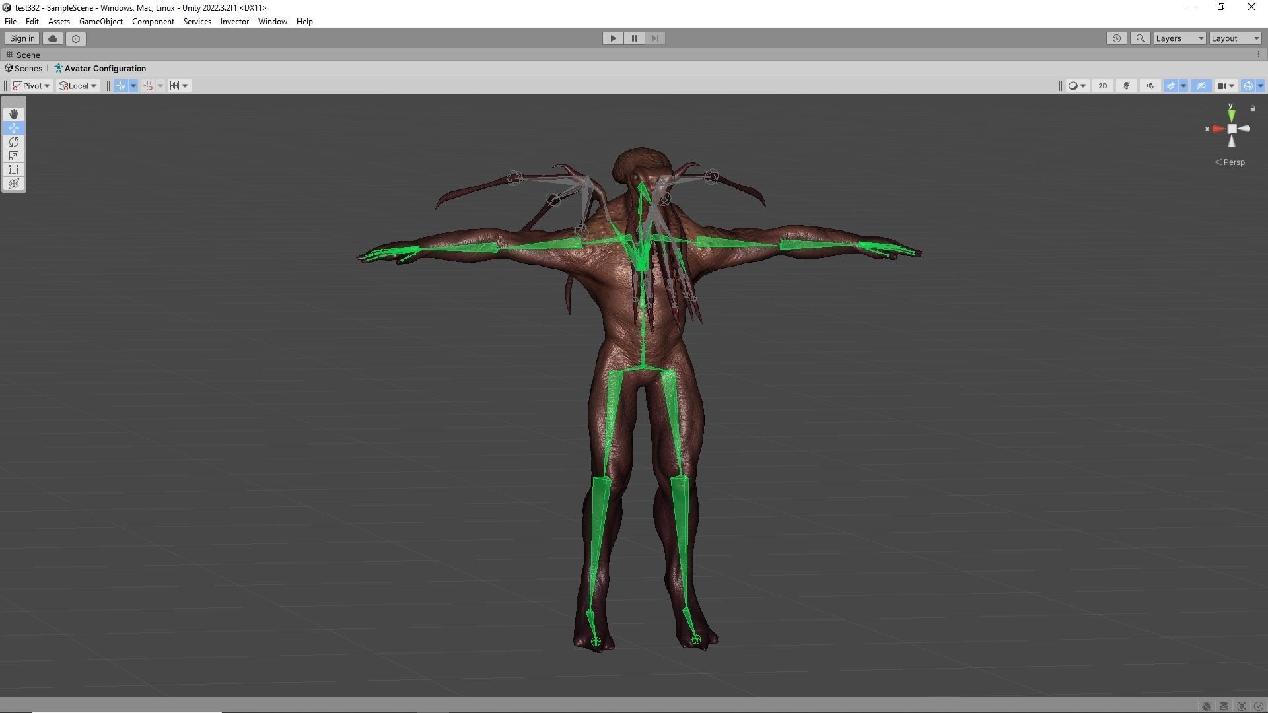The image size is (1268, 713).
Task: Select the Hand view tool
Action: pos(14,114)
